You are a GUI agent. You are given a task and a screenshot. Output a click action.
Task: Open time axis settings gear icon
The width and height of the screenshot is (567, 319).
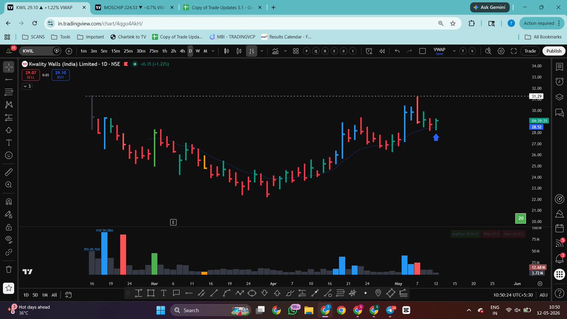pos(540,283)
